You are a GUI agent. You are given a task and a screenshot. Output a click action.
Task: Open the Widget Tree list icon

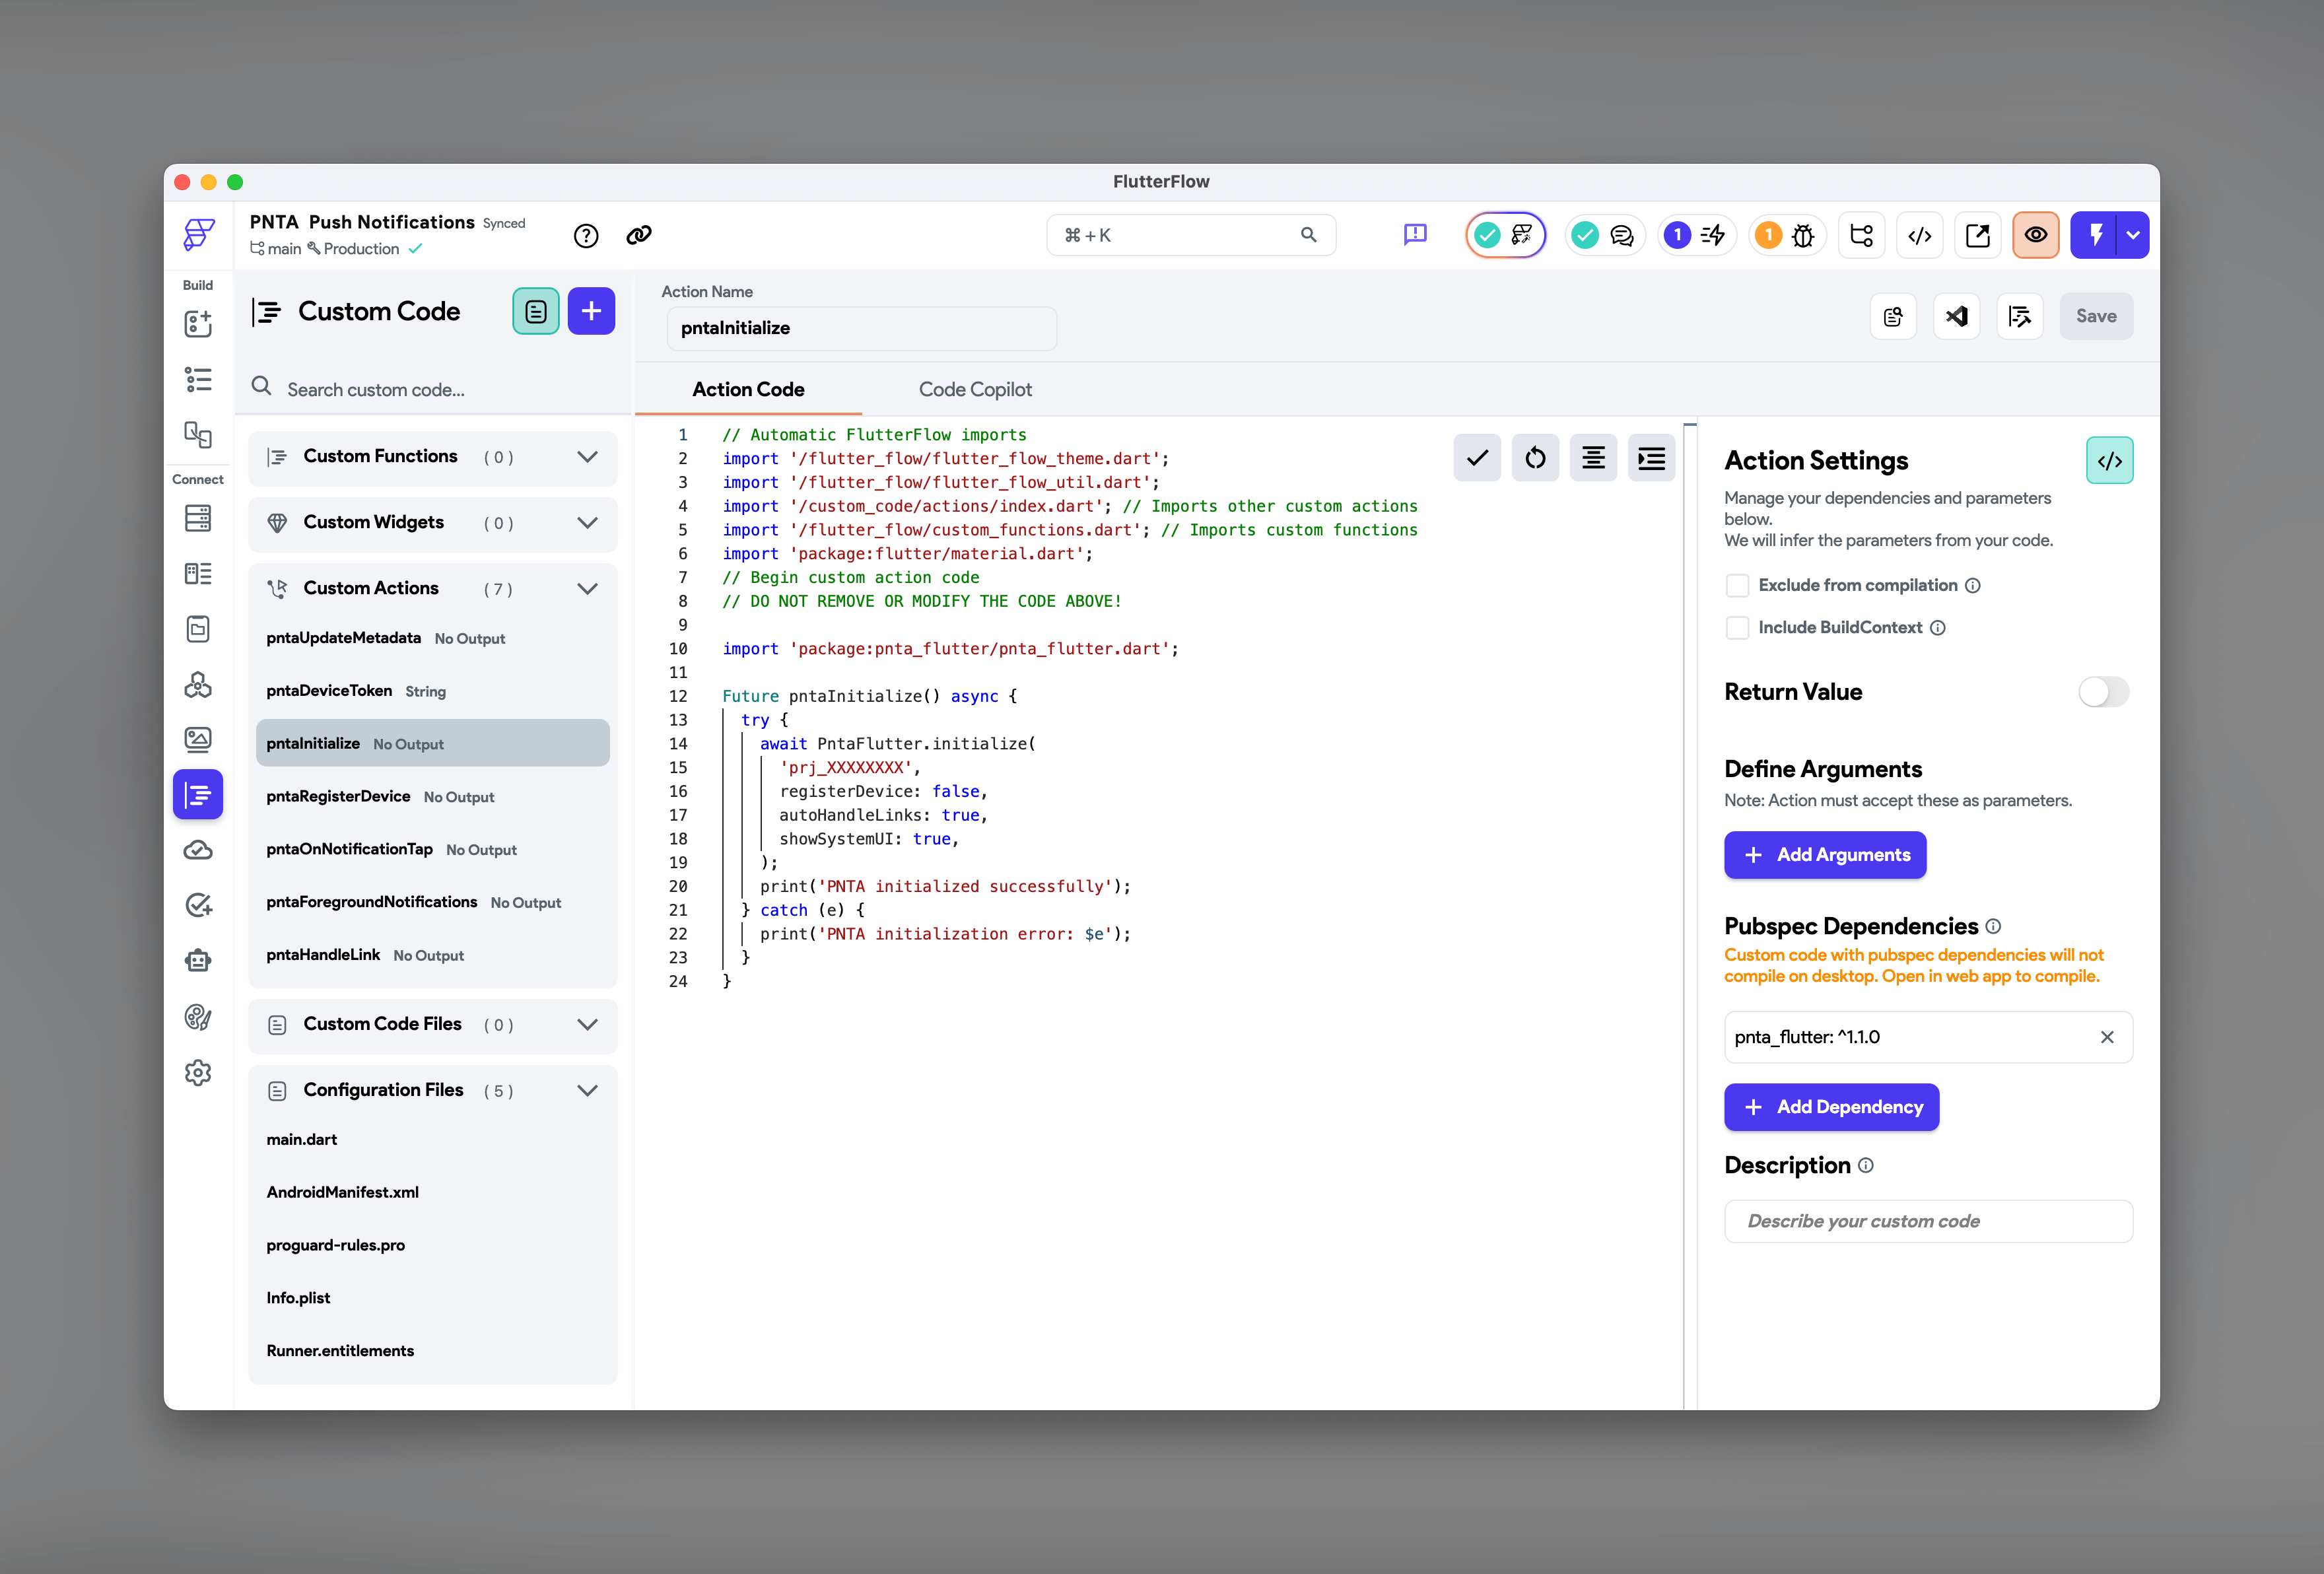[198, 380]
